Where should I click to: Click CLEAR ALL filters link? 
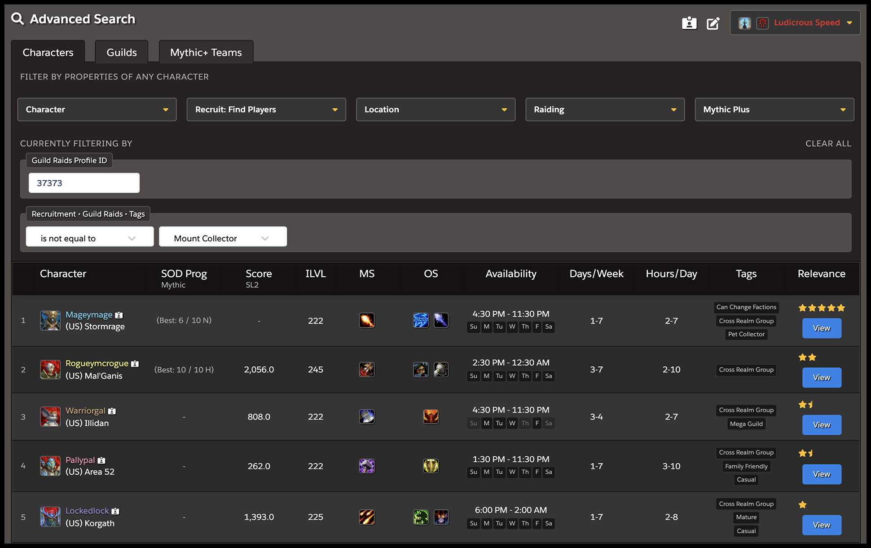pos(827,143)
